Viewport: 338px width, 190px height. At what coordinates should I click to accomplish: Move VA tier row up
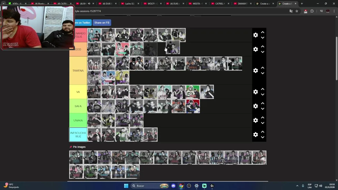pos(263,89)
